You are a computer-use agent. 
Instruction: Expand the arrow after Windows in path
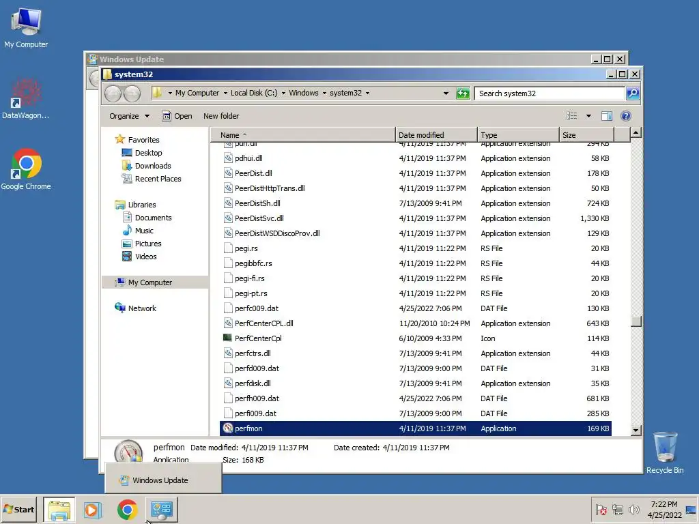324,93
